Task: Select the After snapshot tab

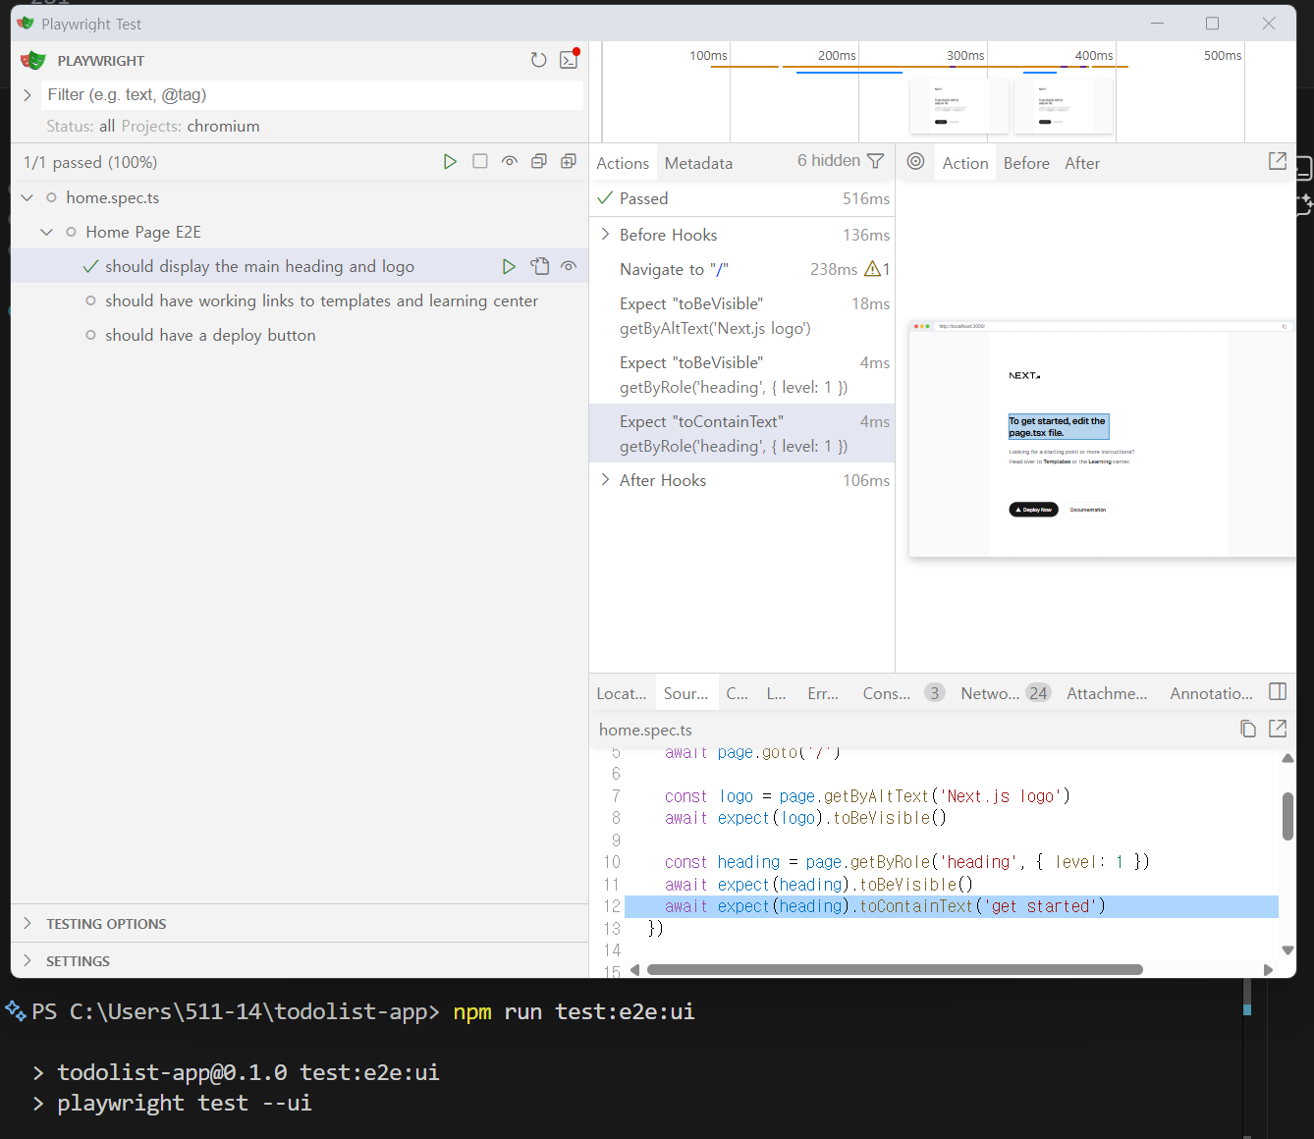Action: pos(1082,163)
